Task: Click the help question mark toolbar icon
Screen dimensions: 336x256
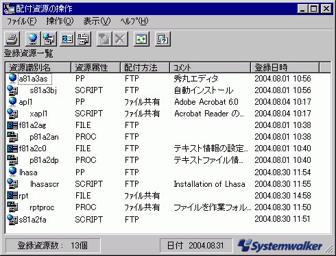Action: 163,39
